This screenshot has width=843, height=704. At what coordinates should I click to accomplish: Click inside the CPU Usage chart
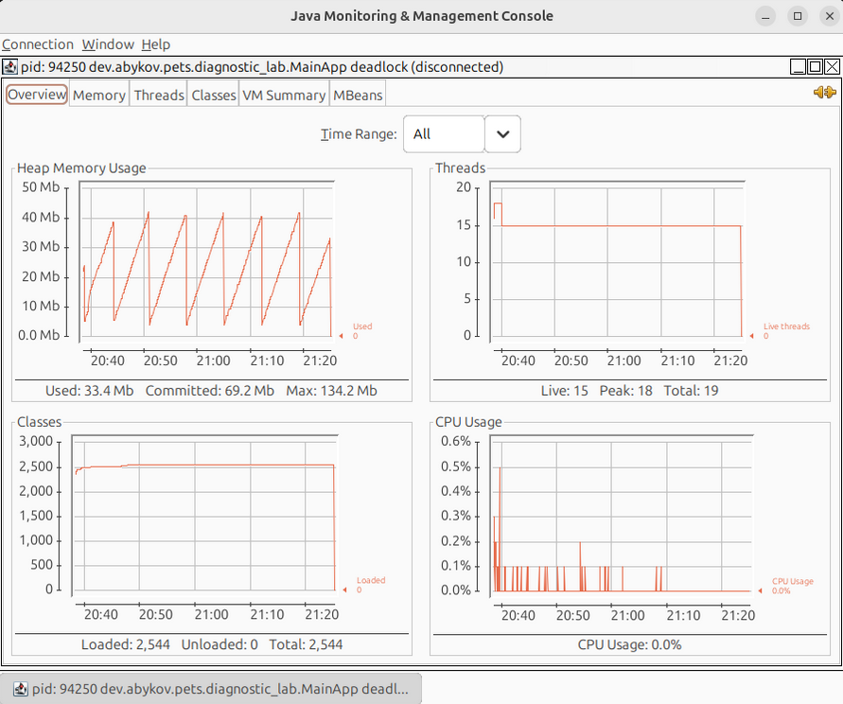coord(624,516)
